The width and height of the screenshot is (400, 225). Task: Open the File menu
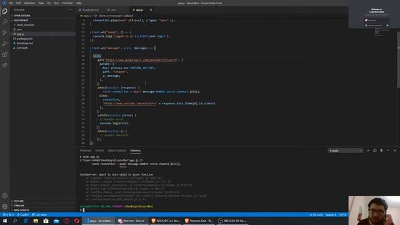coord(11,3)
